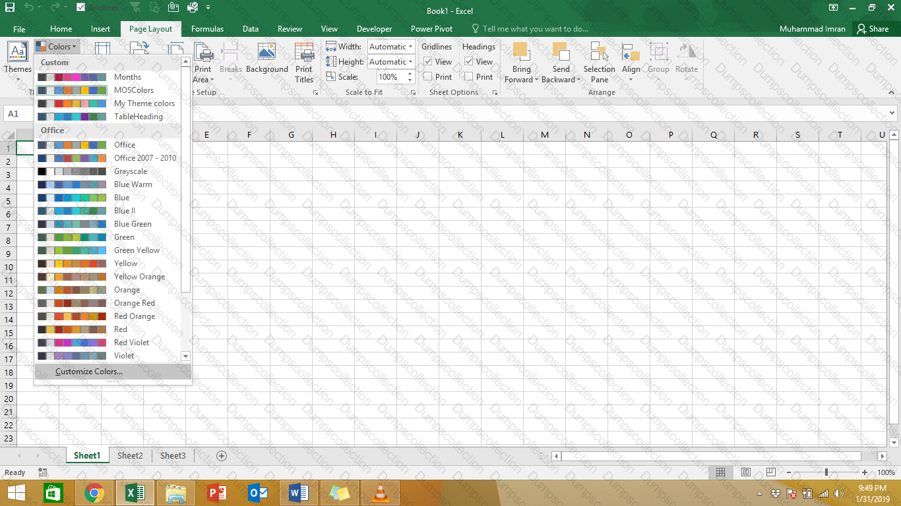This screenshot has height=506, width=901.
Task: Click the Print Titles icon
Action: click(304, 63)
